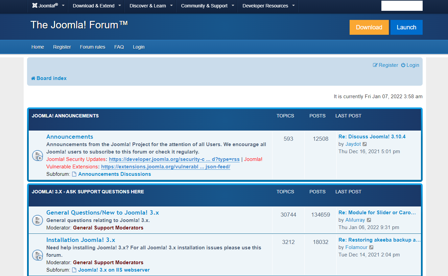Expand the Developer Resources dropdown arrow

coord(293,5)
